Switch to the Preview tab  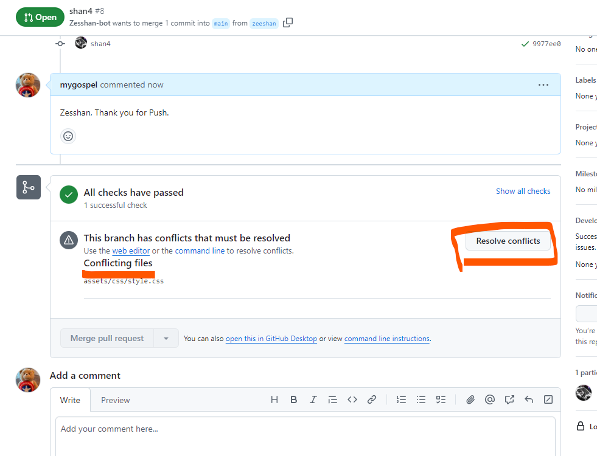click(116, 400)
